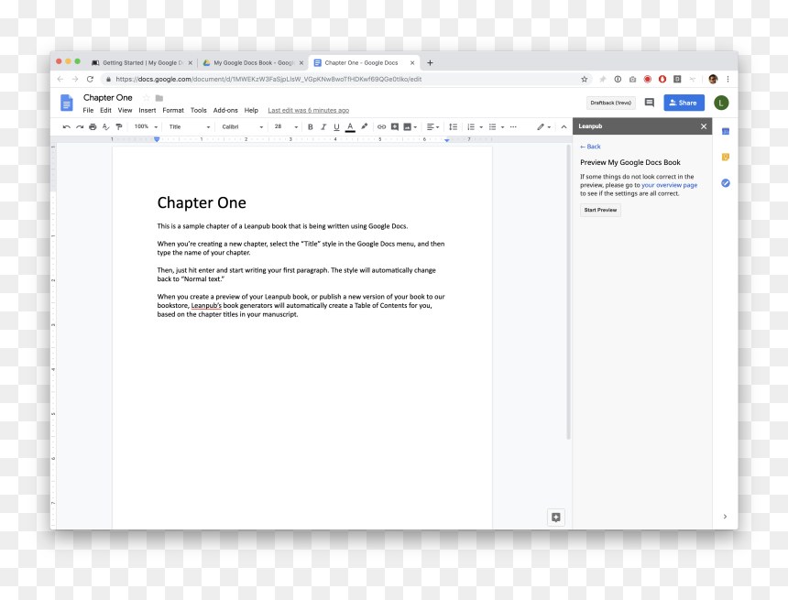Image resolution: width=788 pixels, height=600 pixels.
Task: Follow the 'your overview page' link
Action: [x=669, y=185]
